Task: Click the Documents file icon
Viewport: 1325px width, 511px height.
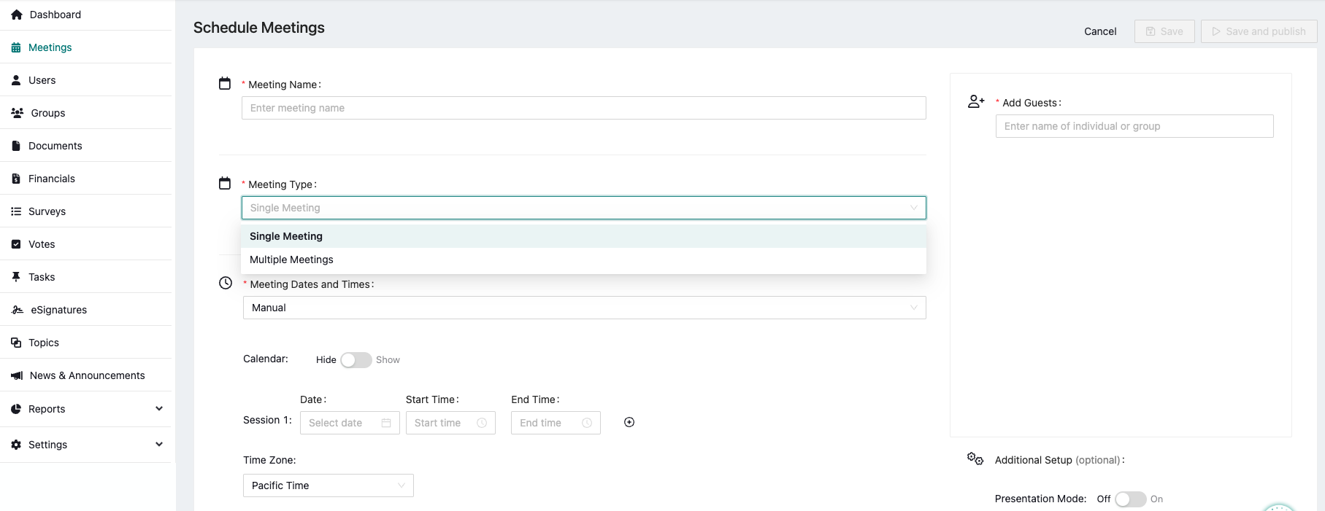Action: [16, 146]
